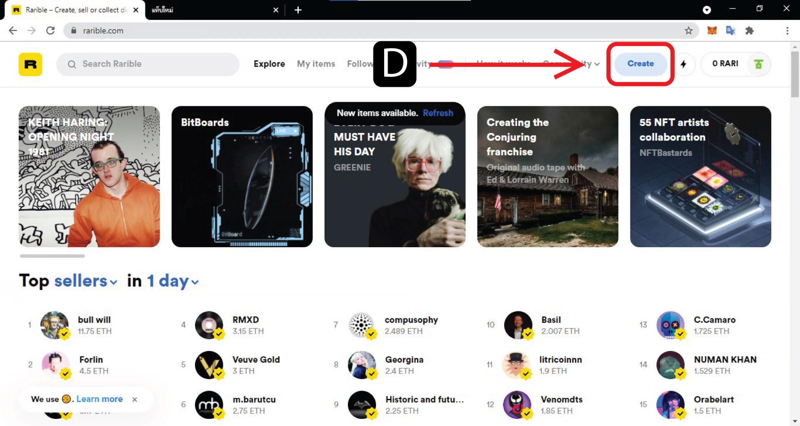
Task: Click the Rarible yellow logo
Action: pyautogui.click(x=30, y=64)
